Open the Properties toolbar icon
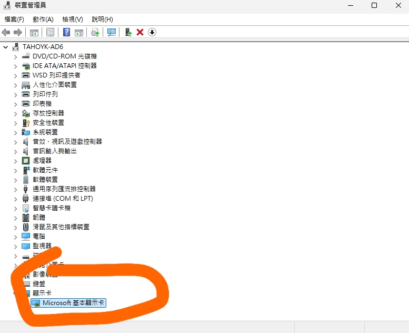The width and height of the screenshot is (409, 333). pyautogui.click(x=51, y=33)
